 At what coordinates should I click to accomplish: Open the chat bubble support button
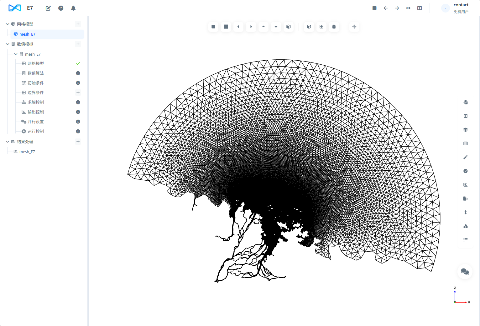(x=465, y=272)
